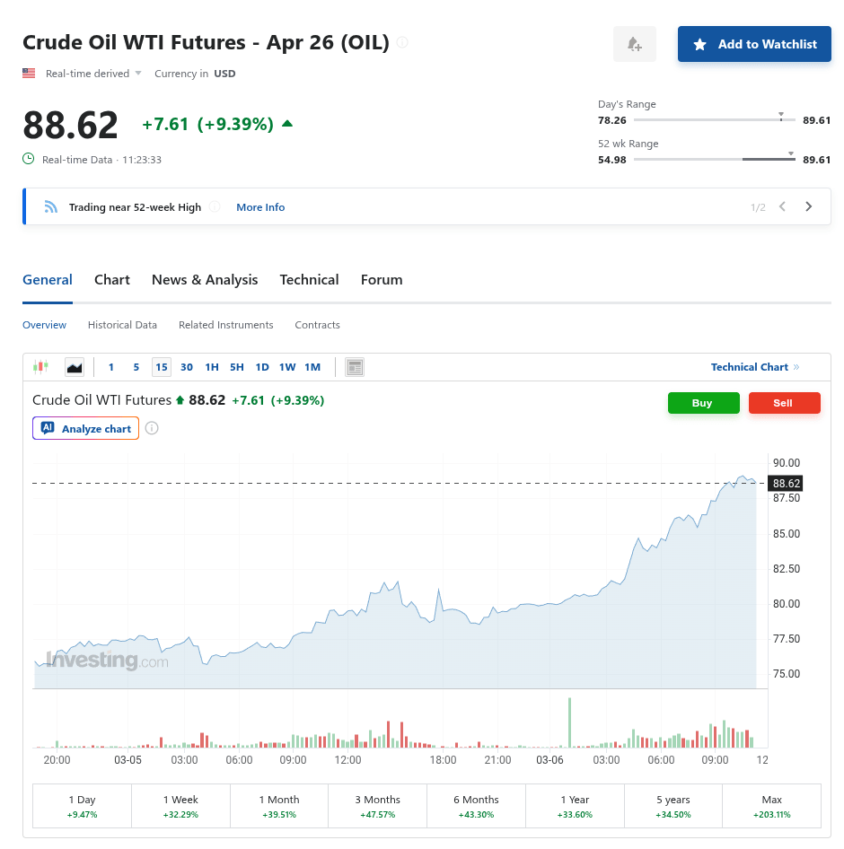The image size is (844, 849).
Task: Select 6 Months performance range
Action: click(x=476, y=806)
